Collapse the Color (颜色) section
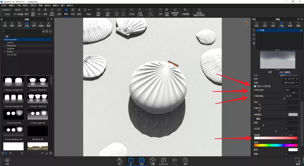Viewport: 304px width, 166px height. (x=255, y=119)
